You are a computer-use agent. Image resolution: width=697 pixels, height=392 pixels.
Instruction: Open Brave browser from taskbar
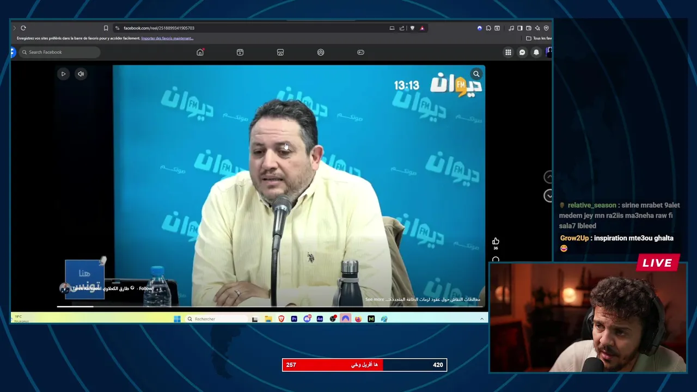pos(281,319)
